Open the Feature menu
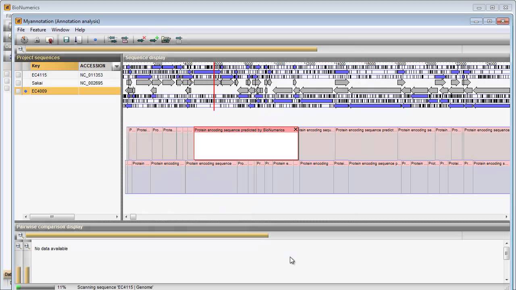Viewport: 516px width, 290px height. point(38,30)
